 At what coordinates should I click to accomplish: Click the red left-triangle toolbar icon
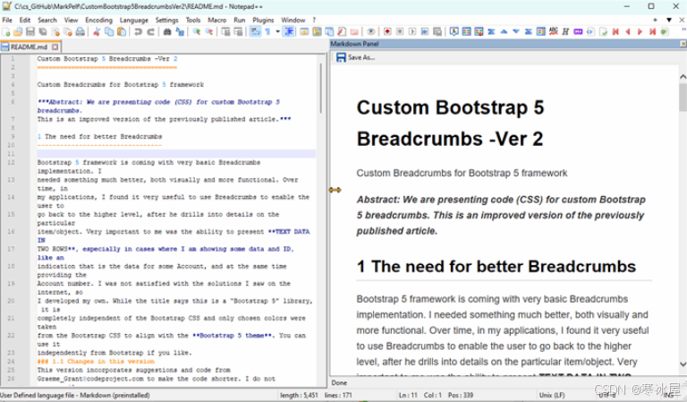pyautogui.click(x=628, y=31)
